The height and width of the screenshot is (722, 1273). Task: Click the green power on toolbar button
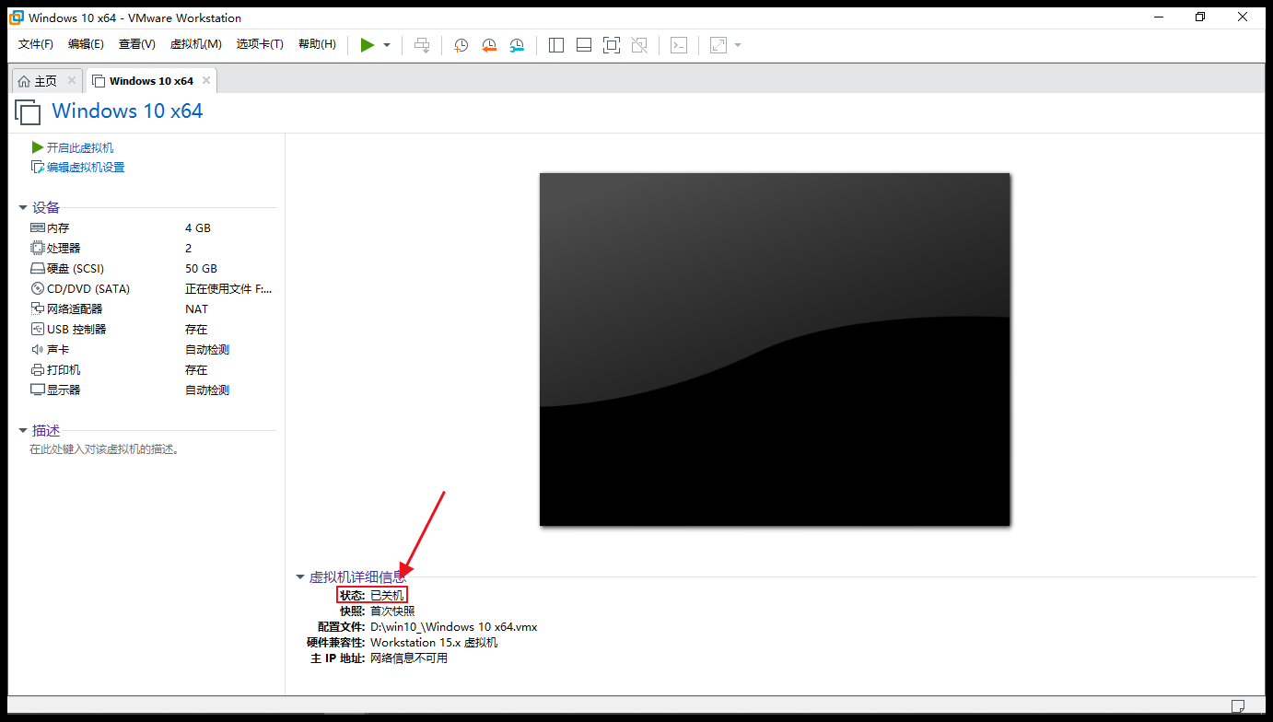pyautogui.click(x=368, y=45)
